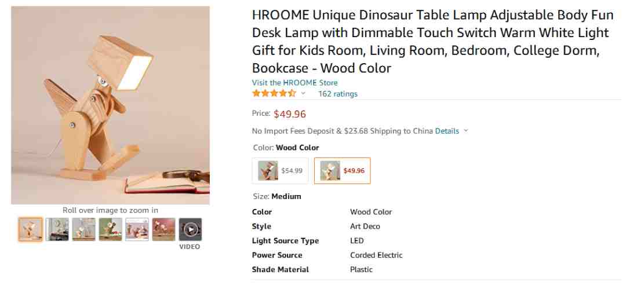Choose the $49.96 Wood Color option

(342, 171)
